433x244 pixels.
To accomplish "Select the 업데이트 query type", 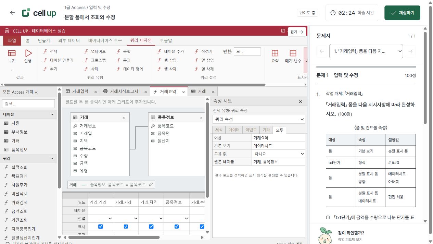I will pos(95,51).
